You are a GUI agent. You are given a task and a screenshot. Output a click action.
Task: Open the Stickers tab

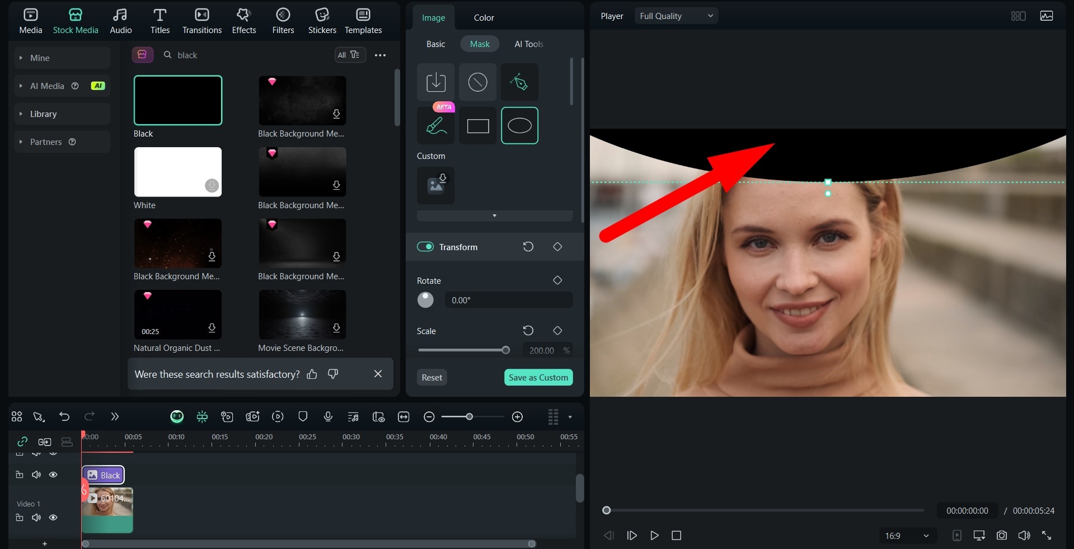point(322,21)
